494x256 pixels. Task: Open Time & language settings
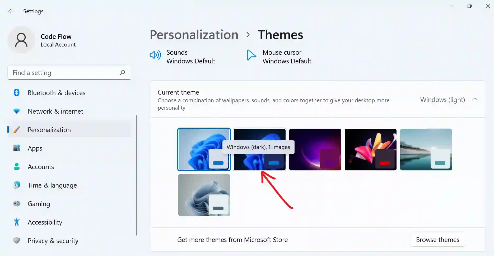point(69,185)
